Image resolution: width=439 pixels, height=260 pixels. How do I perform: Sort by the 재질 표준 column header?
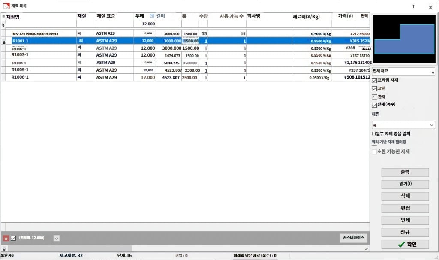pos(114,16)
